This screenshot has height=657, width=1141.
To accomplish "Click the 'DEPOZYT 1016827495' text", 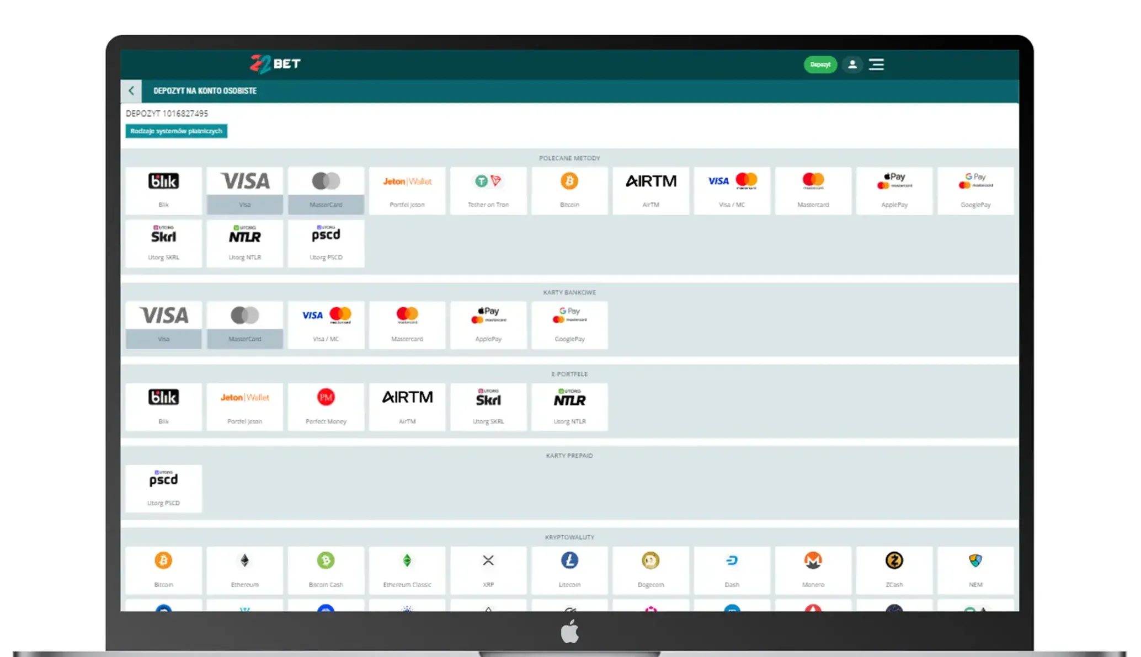I will click(x=167, y=114).
